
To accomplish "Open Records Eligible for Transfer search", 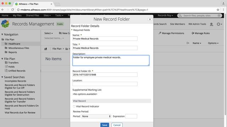I will point(20,100).
